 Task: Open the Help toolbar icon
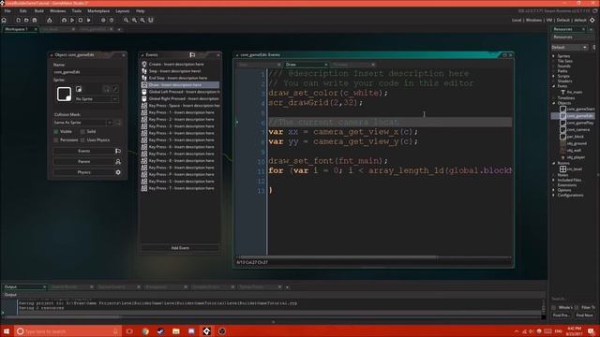click(x=112, y=21)
